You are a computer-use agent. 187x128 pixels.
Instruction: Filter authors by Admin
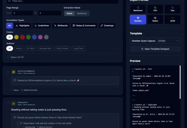pos(19,48)
